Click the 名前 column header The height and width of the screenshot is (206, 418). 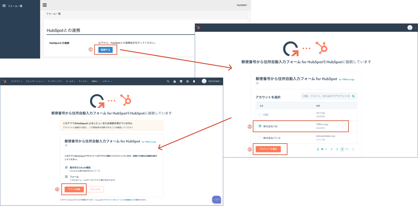coord(261,106)
